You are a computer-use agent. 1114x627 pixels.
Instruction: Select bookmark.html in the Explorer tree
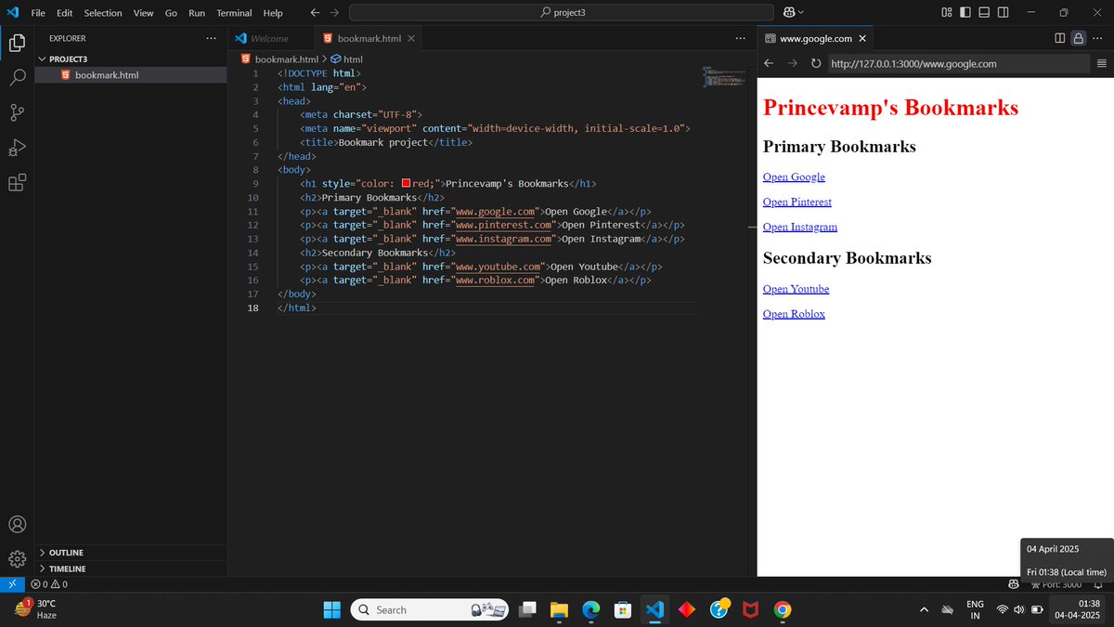click(130, 74)
